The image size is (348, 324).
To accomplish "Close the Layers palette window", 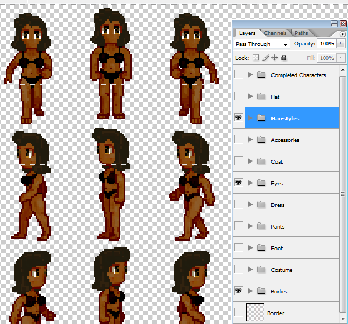I will (343, 23).
